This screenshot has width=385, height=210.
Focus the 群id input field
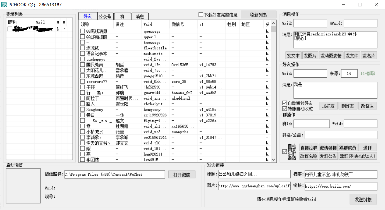pos(312,124)
